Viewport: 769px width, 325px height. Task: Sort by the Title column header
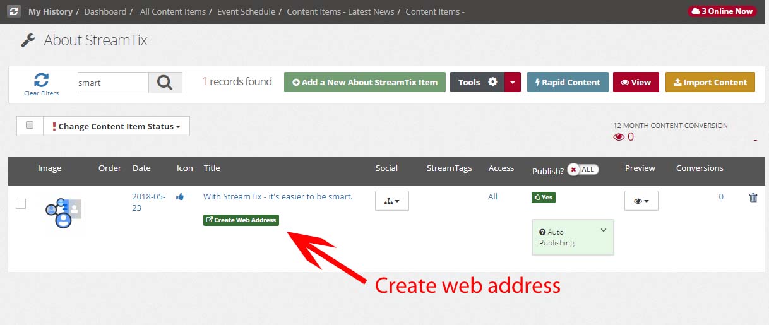tap(212, 168)
